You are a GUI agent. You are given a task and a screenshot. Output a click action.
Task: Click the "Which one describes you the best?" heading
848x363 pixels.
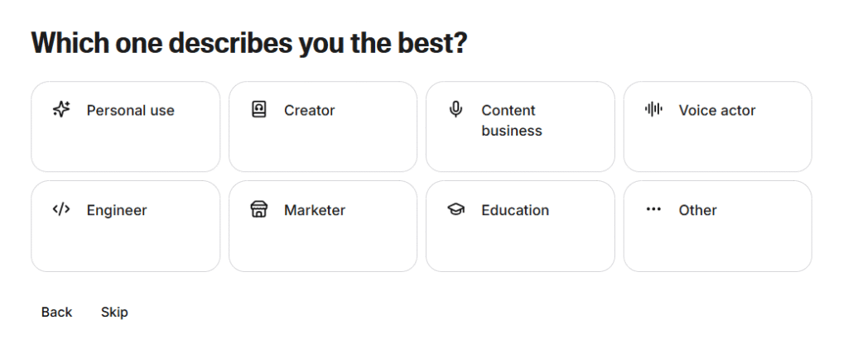click(x=249, y=43)
